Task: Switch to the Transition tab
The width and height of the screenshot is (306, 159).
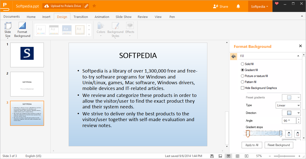Action: click(x=81, y=17)
